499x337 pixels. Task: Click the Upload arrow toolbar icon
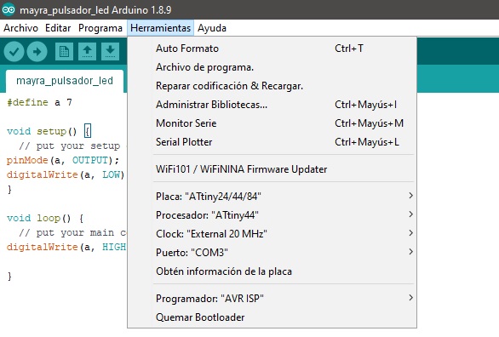click(x=37, y=52)
